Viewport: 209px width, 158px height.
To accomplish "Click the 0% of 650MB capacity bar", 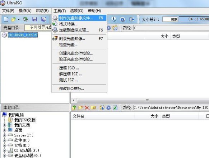I will point(194,19).
